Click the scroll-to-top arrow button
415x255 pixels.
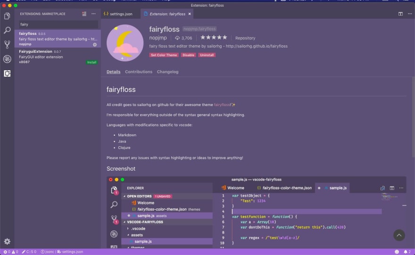coord(399,235)
